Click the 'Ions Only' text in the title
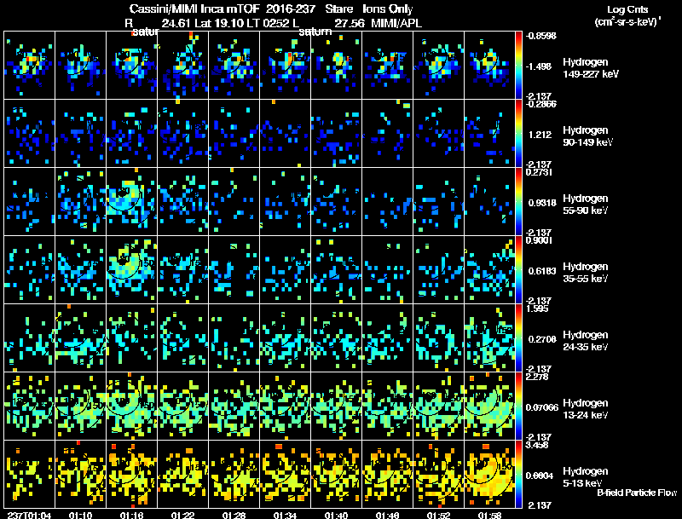This screenshot has height=519, width=682. point(388,9)
